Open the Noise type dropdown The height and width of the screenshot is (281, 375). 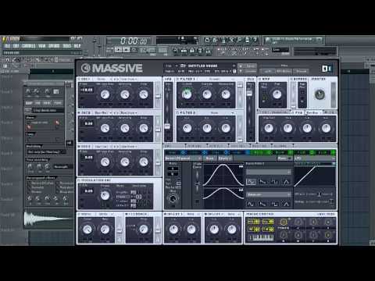click(105, 214)
